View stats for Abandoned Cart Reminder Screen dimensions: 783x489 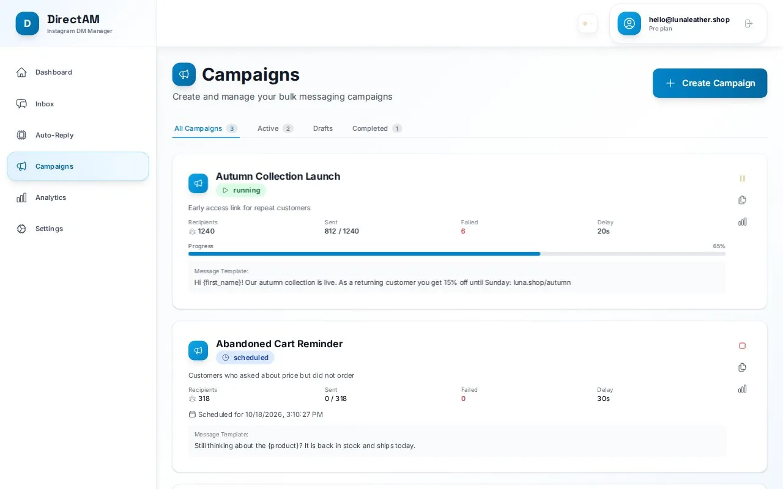click(x=742, y=389)
